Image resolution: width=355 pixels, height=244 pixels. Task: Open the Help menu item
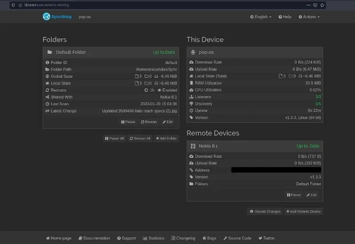(x=285, y=17)
